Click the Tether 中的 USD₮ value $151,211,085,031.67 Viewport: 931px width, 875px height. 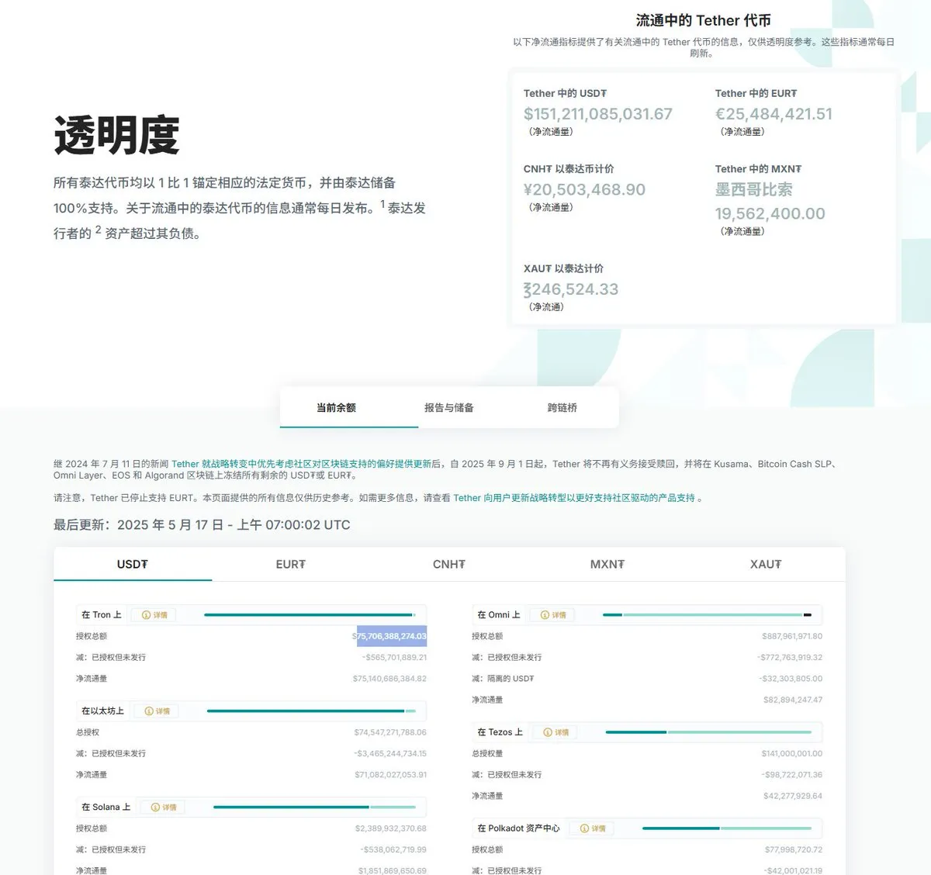(x=598, y=114)
